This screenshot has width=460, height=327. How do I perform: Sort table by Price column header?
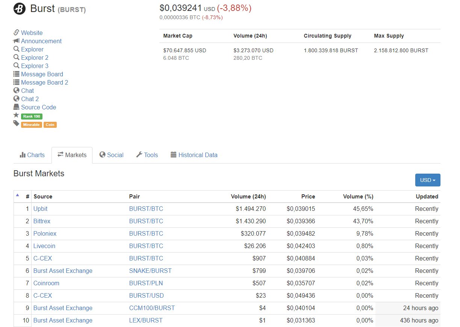click(308, 196)
